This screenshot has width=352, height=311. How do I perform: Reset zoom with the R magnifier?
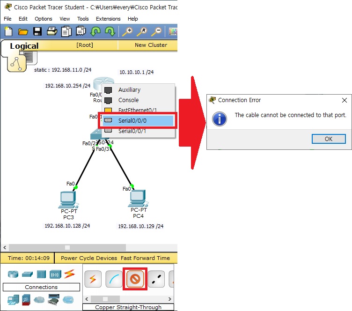coord(142,31)
